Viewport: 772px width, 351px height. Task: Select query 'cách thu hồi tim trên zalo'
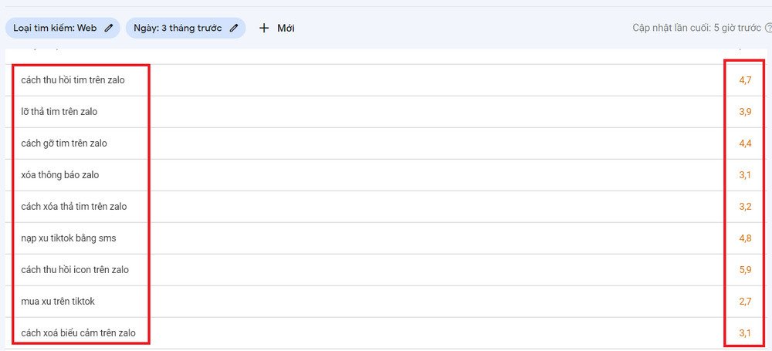pos(73,80)
